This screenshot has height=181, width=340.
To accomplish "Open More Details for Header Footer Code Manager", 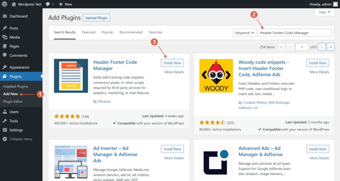I will (174, 72).
